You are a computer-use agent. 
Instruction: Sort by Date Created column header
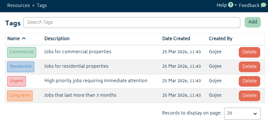point(176,38)
